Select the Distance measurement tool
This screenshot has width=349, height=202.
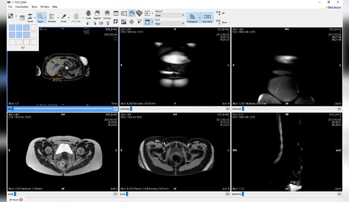[52, 18]
